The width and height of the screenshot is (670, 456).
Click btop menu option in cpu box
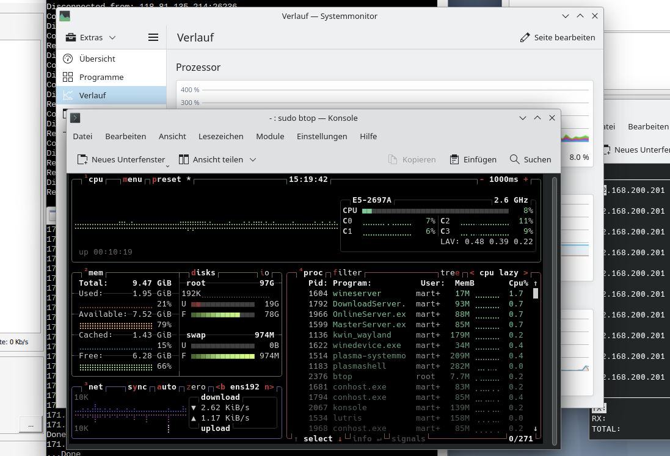pyautogui.click(x=133, y=179)
